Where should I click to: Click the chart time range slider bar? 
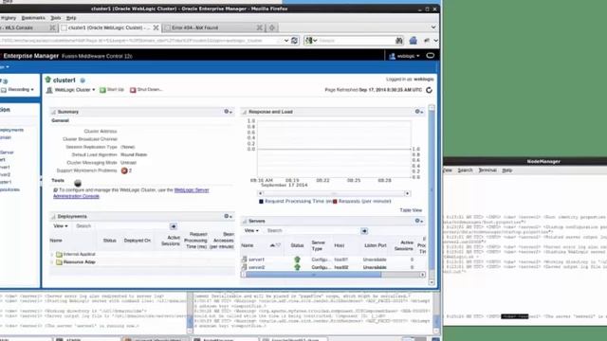334,193
